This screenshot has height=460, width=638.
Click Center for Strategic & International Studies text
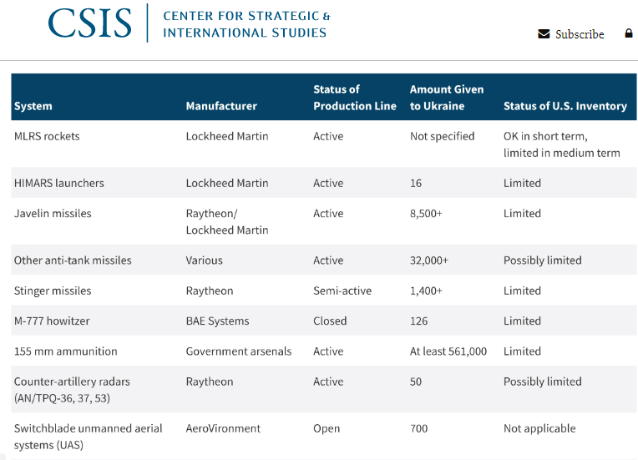(246, 24)
